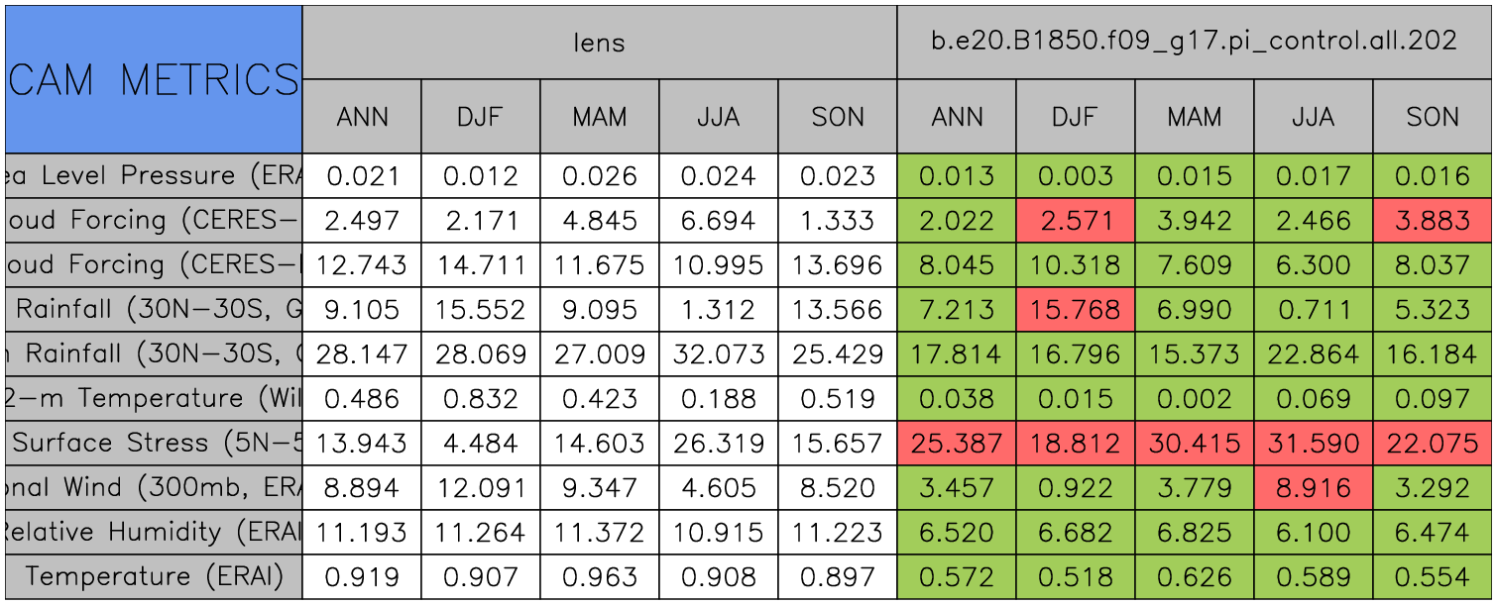Click the 2-m Temperature row label
The width and height of the screenshot is (1497, 605).
tap(154, 399)
